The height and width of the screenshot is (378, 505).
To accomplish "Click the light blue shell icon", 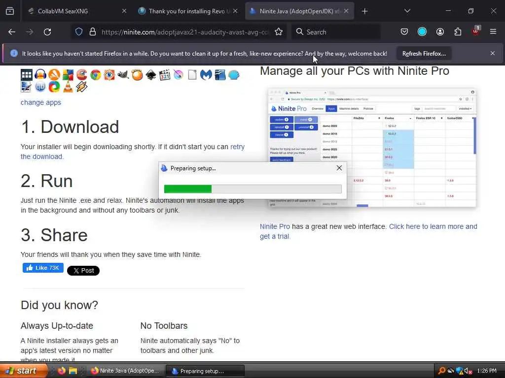I will [234, 75].
